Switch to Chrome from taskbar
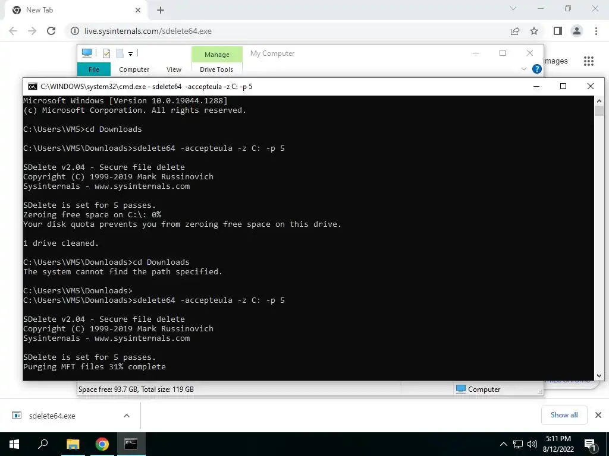The image size is (609, 456). [102, 444]
